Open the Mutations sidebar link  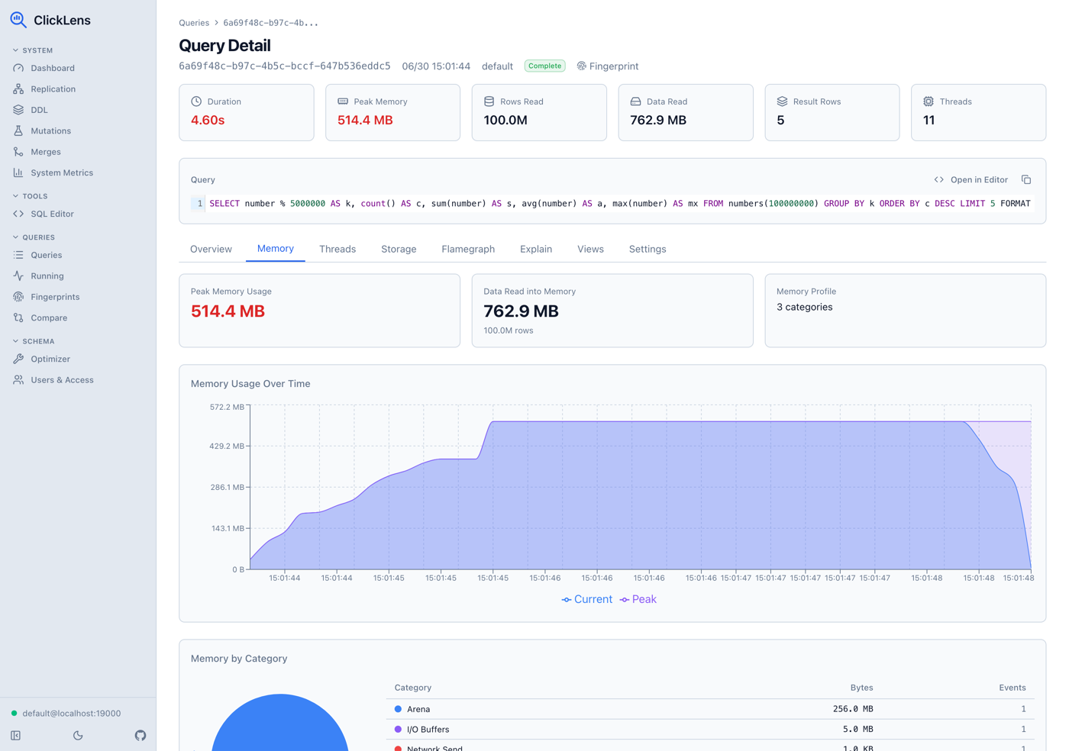(50, 131)
